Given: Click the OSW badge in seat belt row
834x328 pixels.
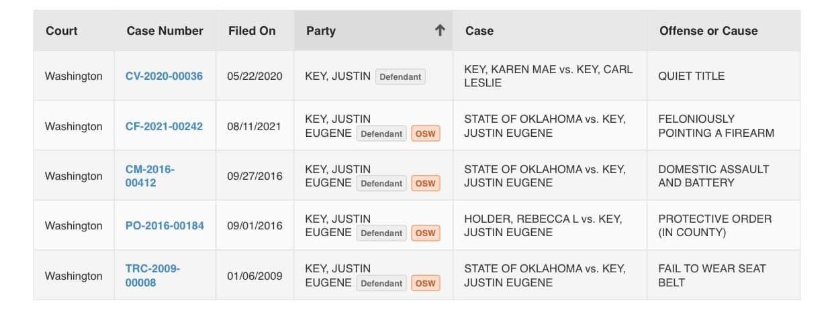Looking at the screenshot, I should tap(425, 283).
